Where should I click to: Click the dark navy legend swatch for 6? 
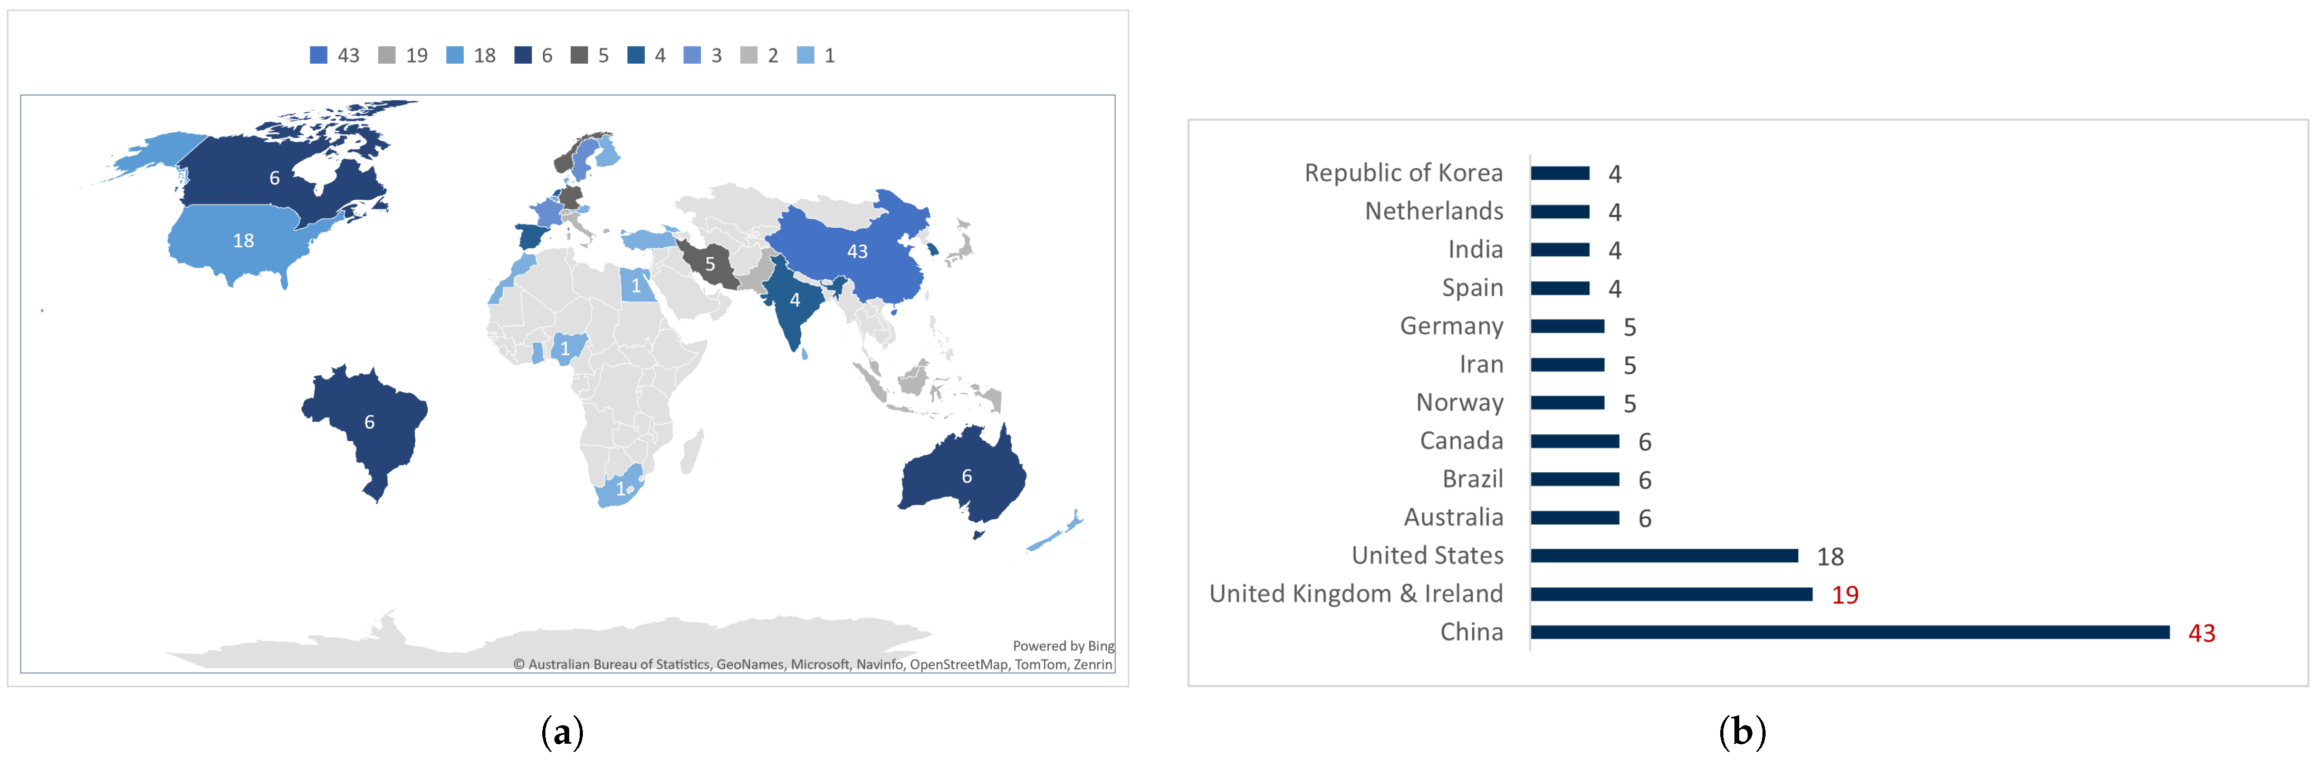tap(522, 56)
